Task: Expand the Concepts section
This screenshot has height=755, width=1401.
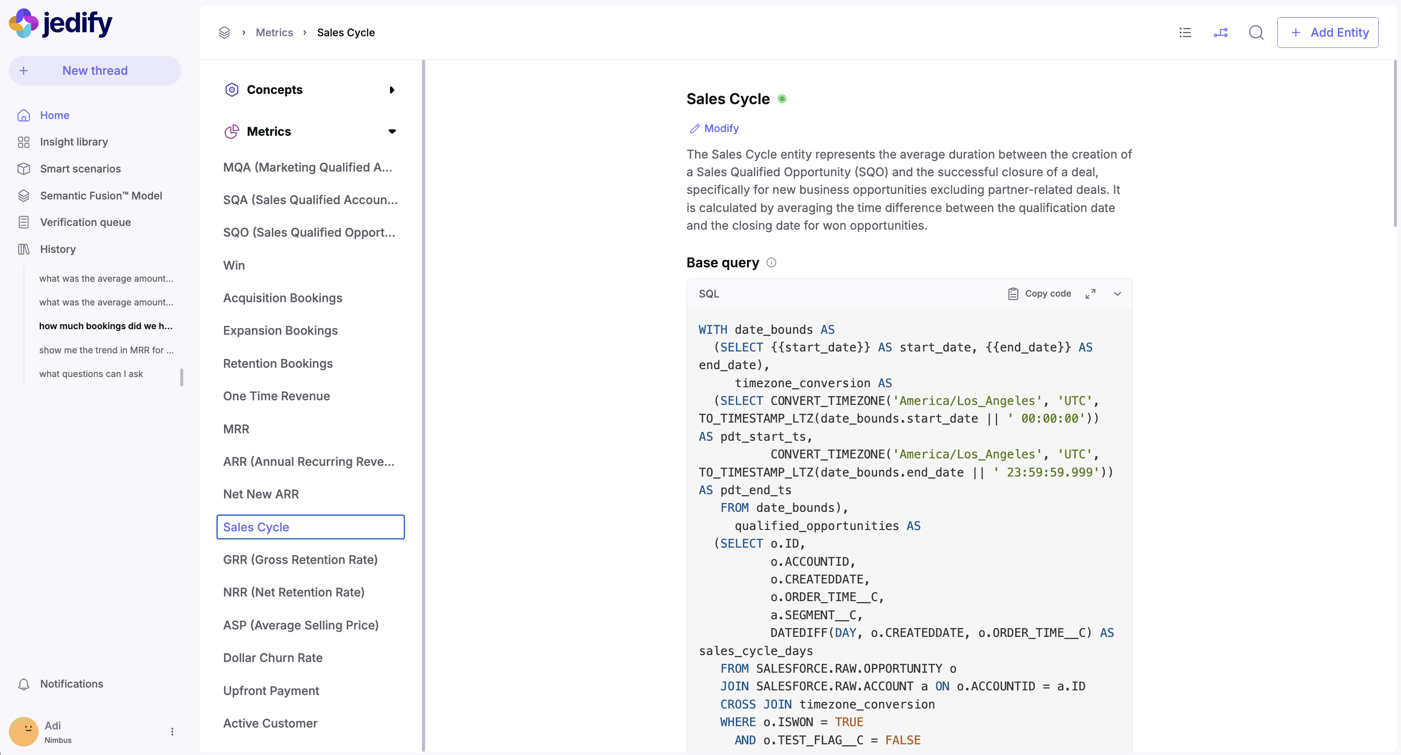Action: click(391, 90)
